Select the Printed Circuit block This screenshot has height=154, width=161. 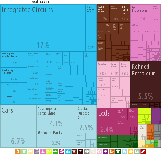click(x=36, y=81)
